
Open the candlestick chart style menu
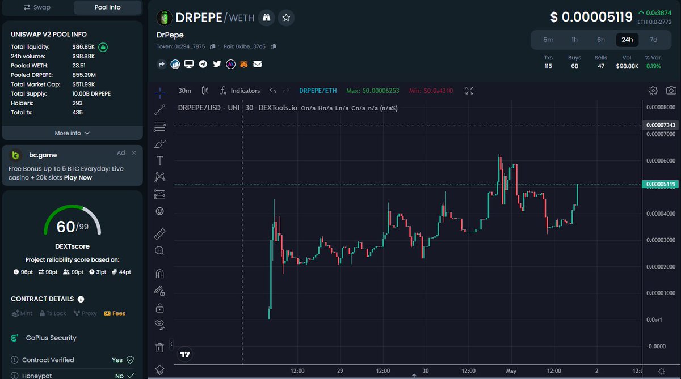205,91
